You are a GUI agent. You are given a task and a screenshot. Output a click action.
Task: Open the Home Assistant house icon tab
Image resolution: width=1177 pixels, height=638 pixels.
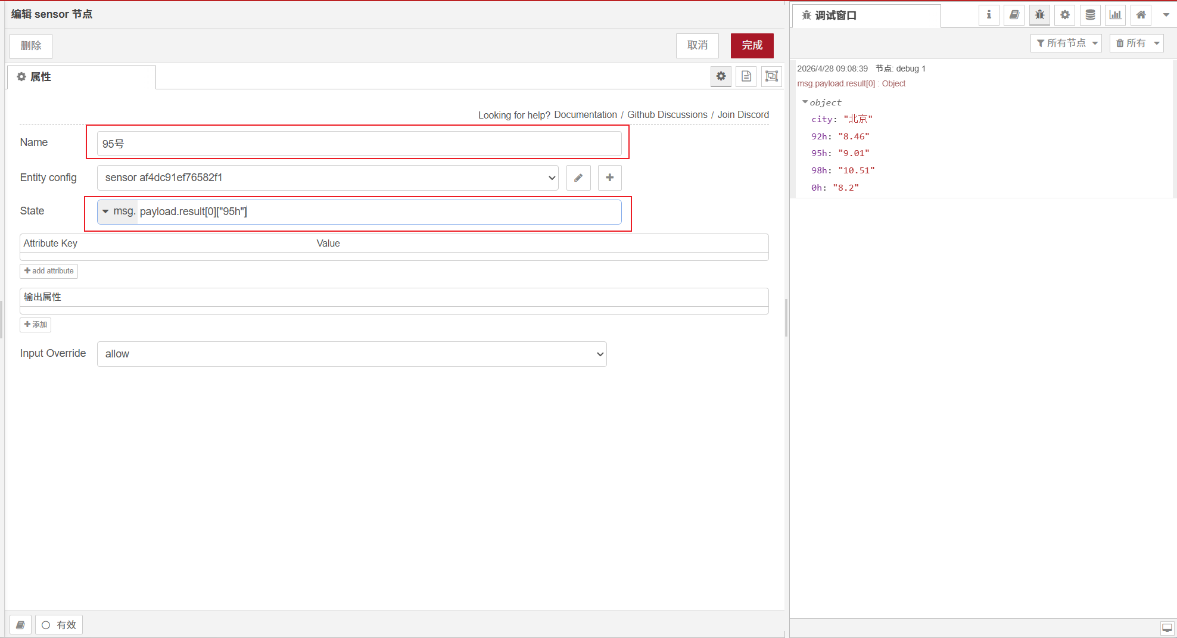click(1141, 15)
